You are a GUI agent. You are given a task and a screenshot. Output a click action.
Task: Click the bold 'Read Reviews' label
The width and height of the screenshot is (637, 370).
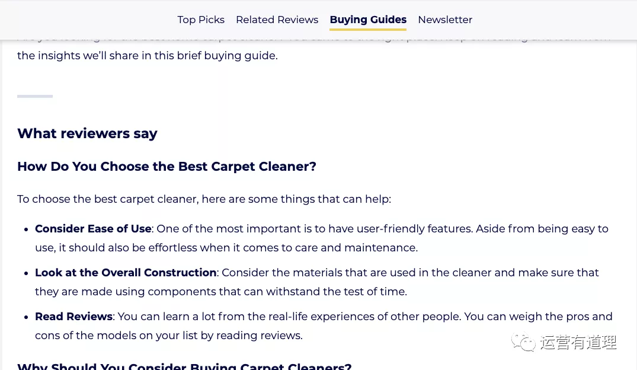[73, 316]
